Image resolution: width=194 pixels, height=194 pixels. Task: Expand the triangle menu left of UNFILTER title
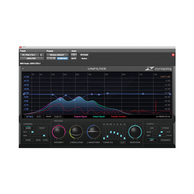(23, 69)
